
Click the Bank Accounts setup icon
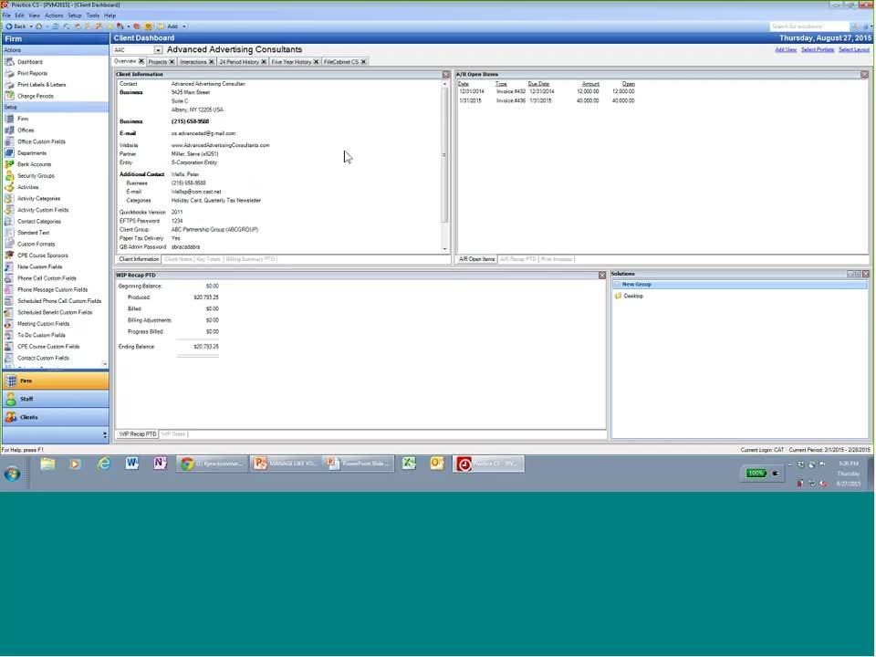tap(9, 164)
